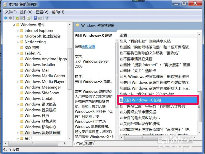Switch to the 扩展 tab
The height and width of the screenshot is (154, 205).
(79, 143)
